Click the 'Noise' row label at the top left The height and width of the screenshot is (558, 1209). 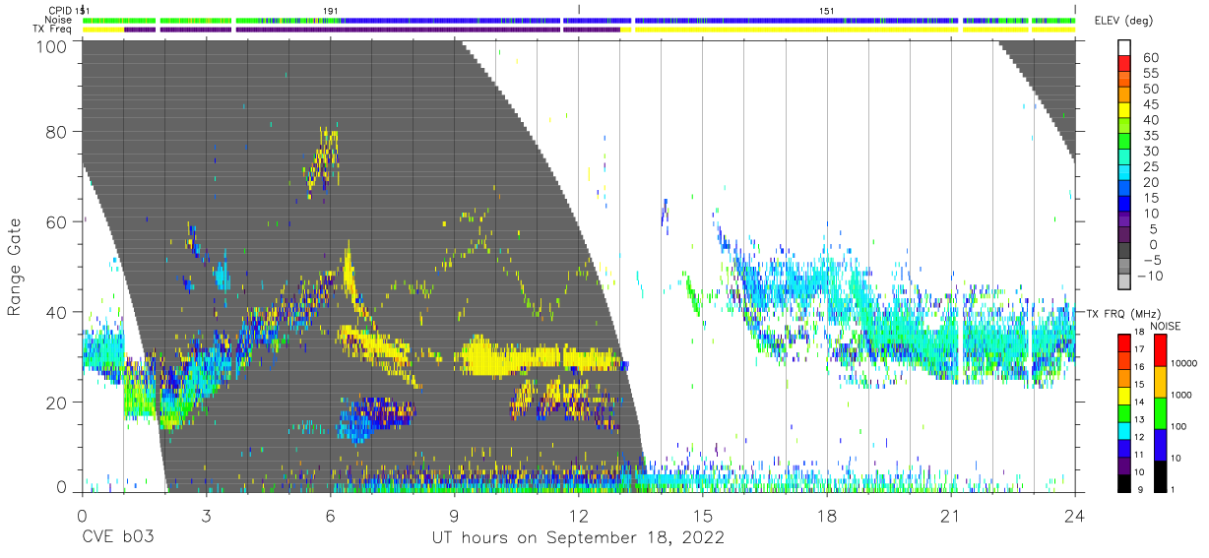(x=59, y=20)
